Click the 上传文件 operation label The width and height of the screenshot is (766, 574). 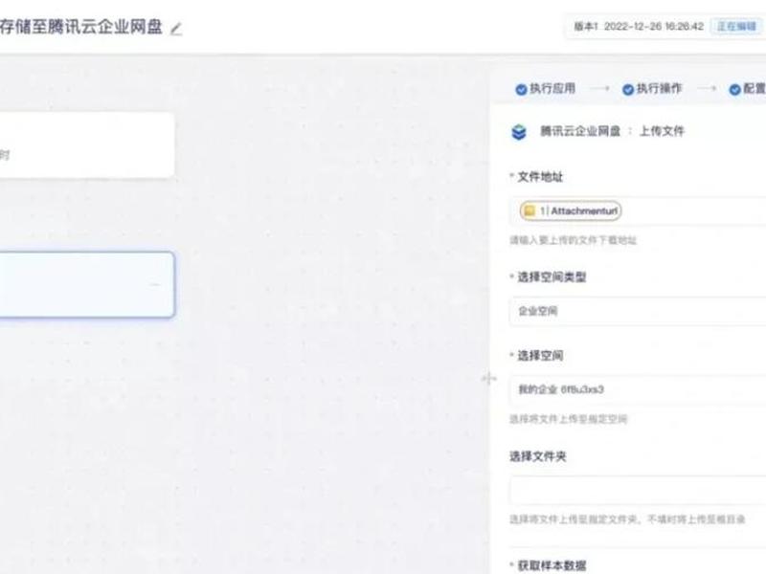[x=662, y=131]
